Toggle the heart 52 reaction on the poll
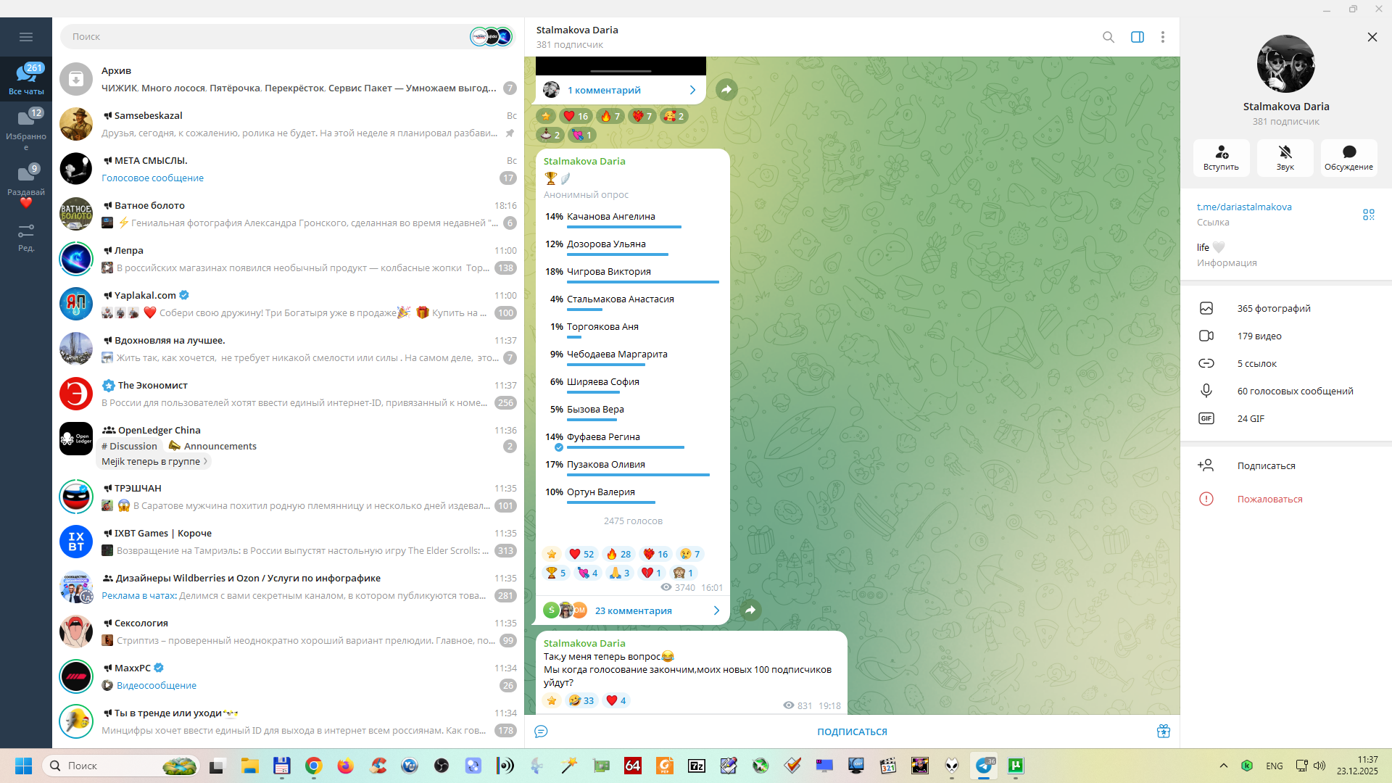This screenshot has width=1392, height=783. coord(581,554)
